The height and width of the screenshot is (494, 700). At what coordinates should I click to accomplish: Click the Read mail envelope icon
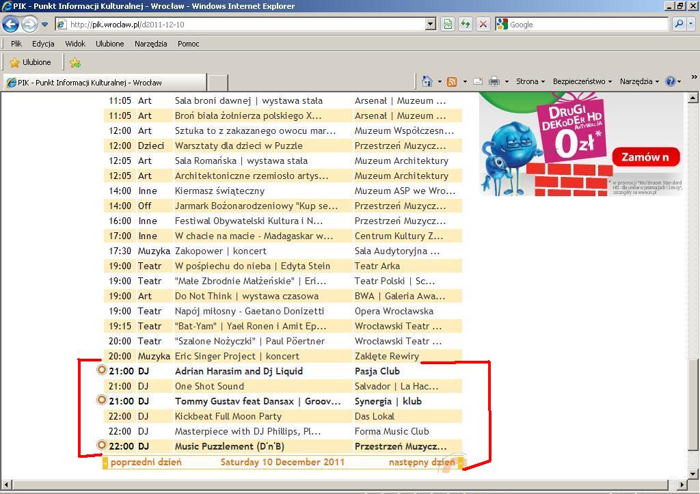click(478, 81)
